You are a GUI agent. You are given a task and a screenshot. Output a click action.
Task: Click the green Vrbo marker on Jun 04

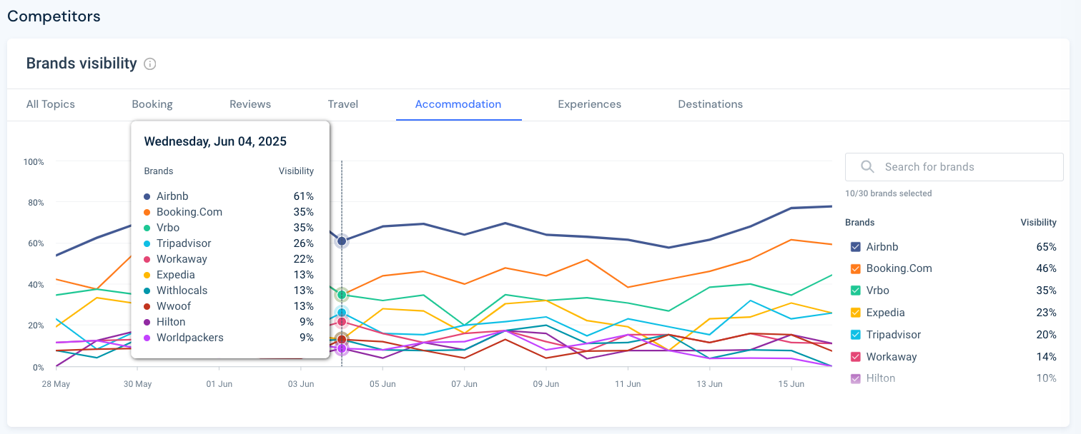point(342,295)
